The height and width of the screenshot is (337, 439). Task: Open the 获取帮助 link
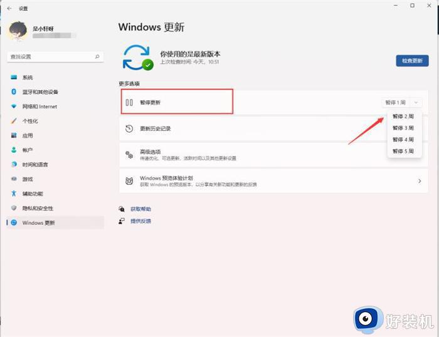click(141, 209)
